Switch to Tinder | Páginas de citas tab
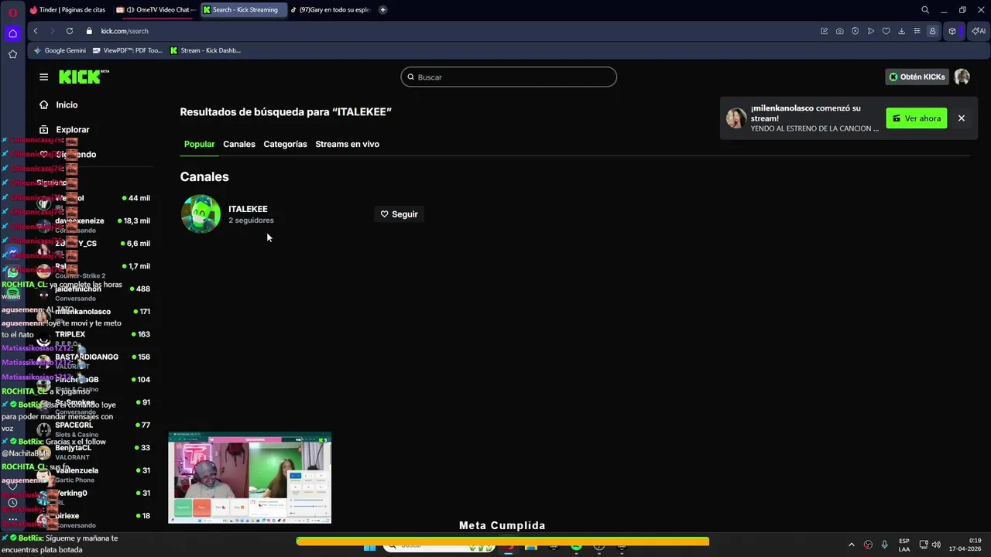 (67, 10)
